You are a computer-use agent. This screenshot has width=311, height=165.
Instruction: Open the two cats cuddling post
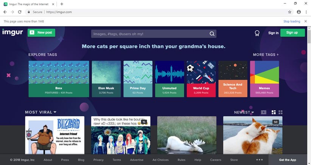tap(253, 135)
